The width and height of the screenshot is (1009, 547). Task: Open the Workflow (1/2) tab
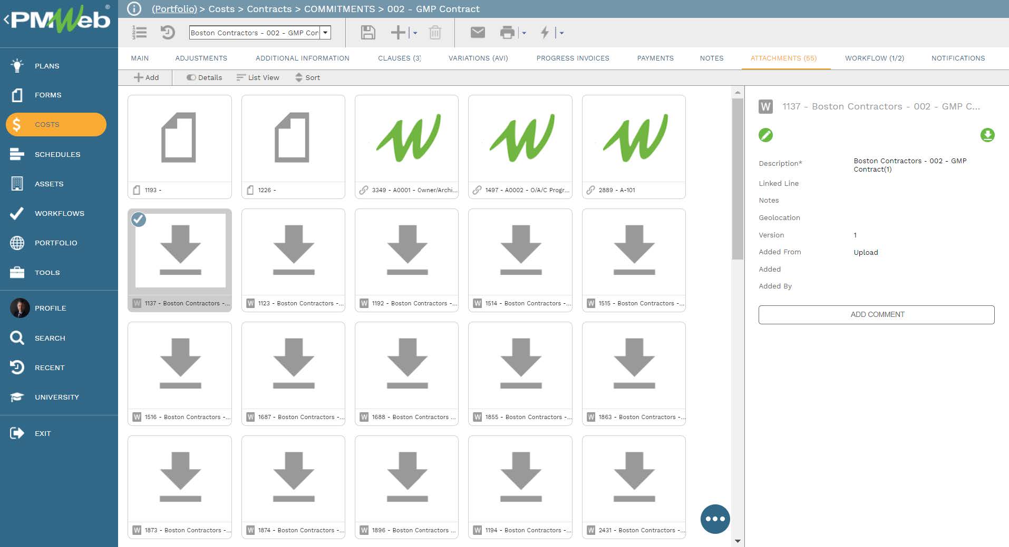click(874, 58)
